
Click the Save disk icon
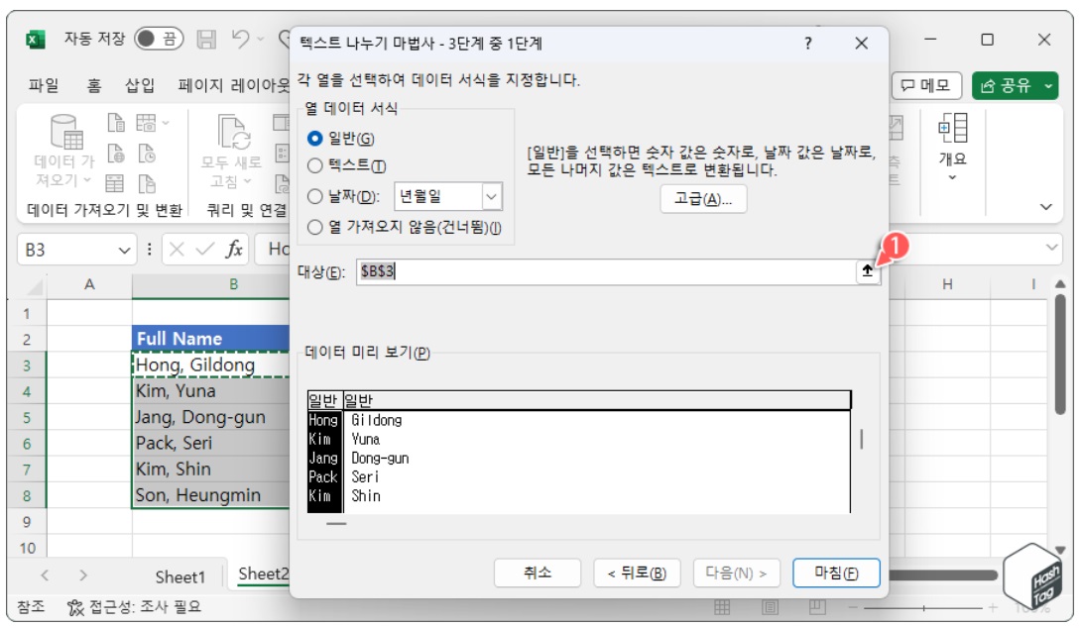[x=206, y=40]
